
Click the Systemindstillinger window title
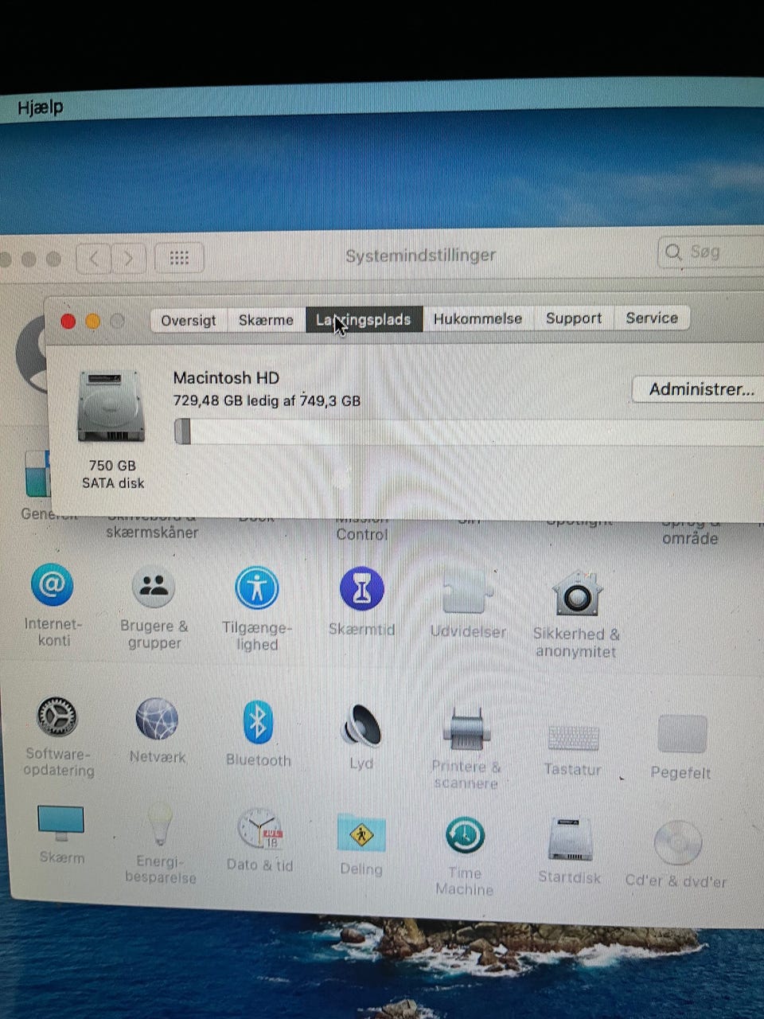pyautogui.click(x=420, y=255)
